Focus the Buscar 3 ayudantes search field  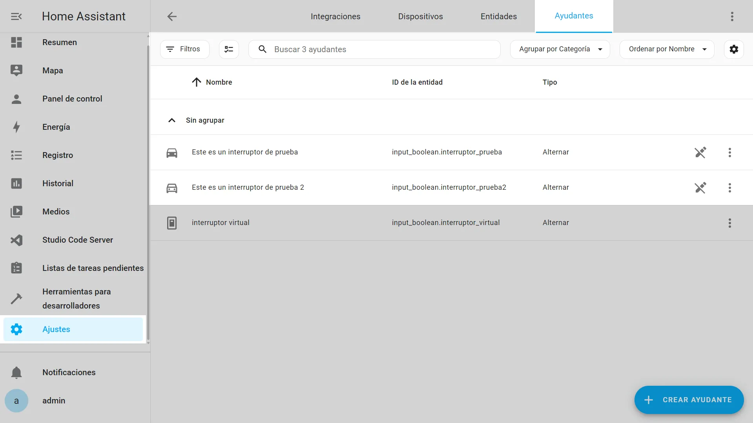click(374, 49)
